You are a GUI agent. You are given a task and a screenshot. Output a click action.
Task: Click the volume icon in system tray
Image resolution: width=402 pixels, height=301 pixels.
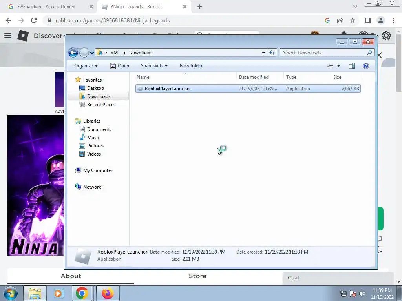(362, 294)
